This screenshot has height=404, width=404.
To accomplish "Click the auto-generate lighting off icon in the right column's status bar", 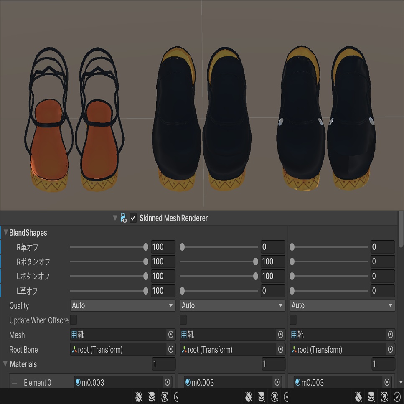I will pyautogui.click(x=384, y=397).
